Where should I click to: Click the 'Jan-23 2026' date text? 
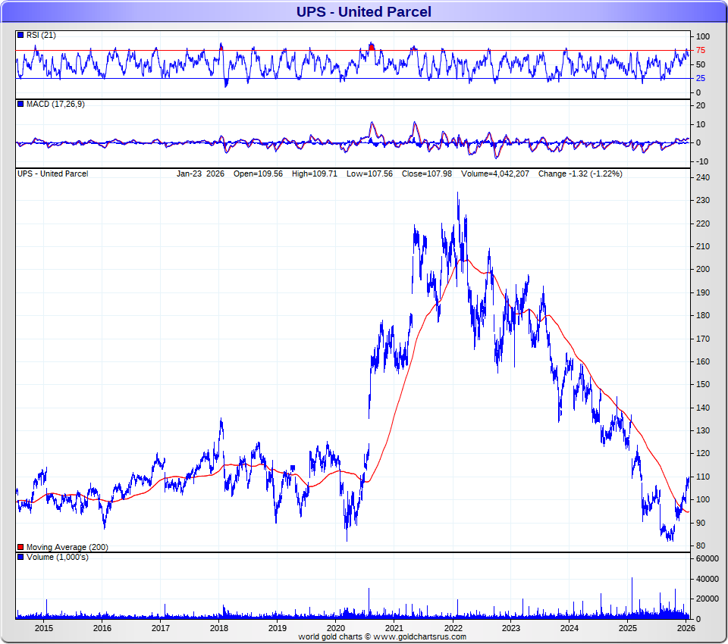200,174
